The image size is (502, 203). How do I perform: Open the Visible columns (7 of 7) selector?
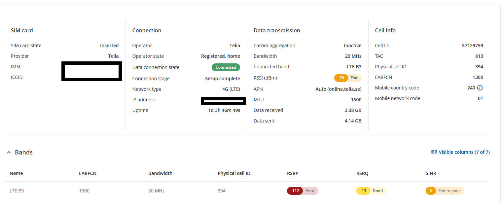tap(460, 152)
